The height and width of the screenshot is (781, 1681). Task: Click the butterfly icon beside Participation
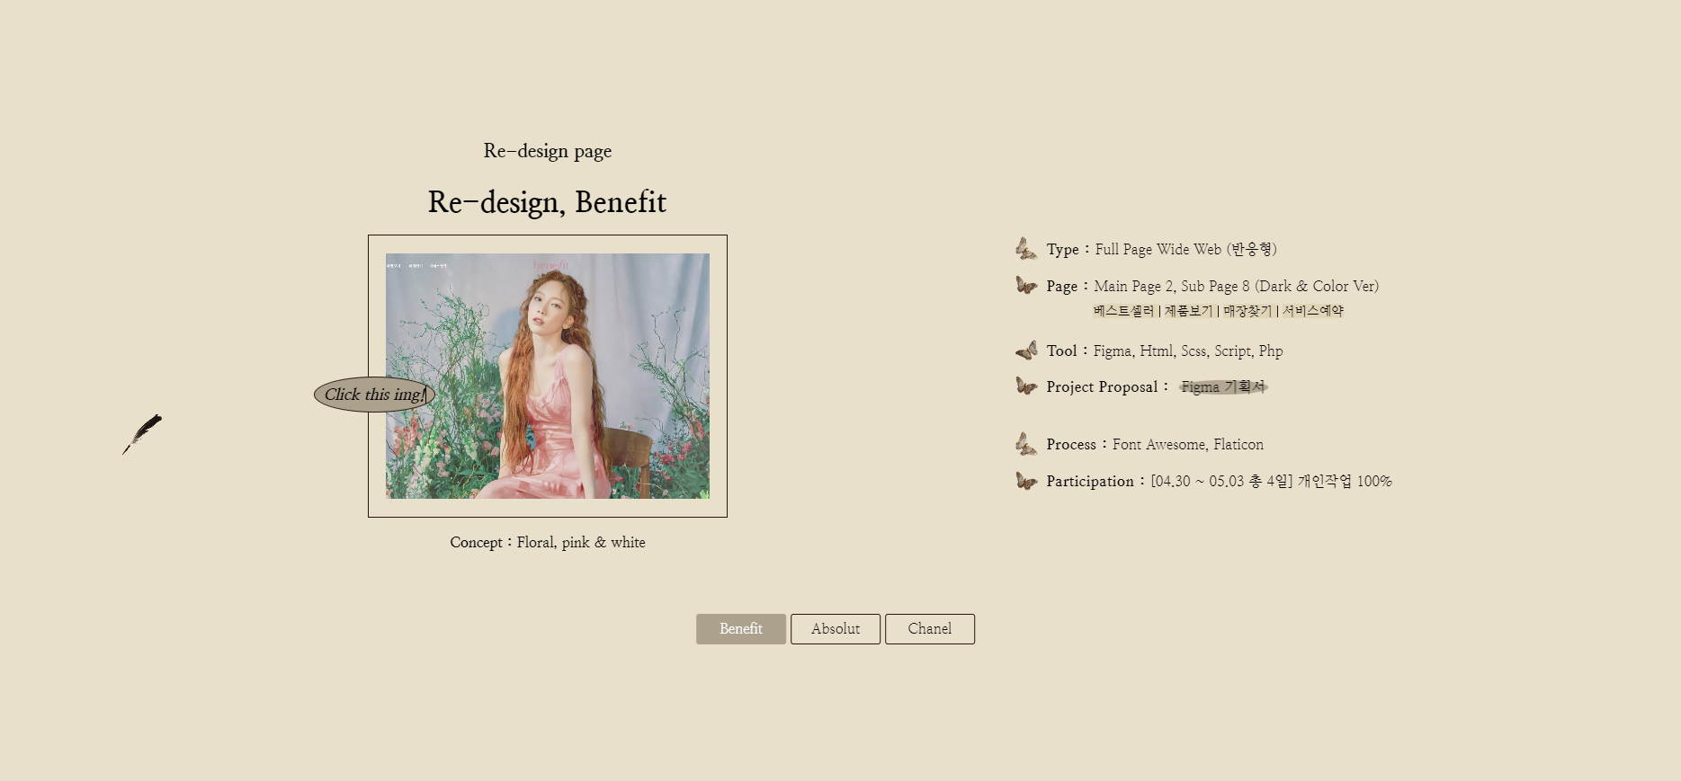1026,481
